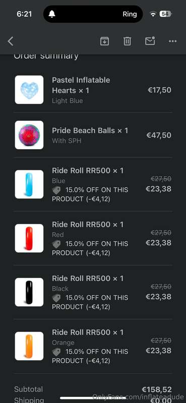Tap the back arrow icon
This screenshot has width=186, height=403.
pyautogui.click(x=10, y=41)
